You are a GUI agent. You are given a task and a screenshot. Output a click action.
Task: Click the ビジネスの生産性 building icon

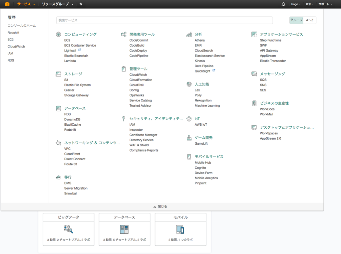point(254,103)
